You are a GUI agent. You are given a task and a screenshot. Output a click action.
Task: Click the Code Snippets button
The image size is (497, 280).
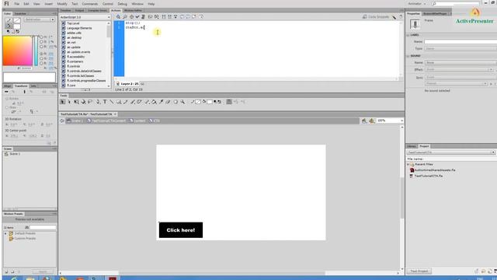(376, 17)
